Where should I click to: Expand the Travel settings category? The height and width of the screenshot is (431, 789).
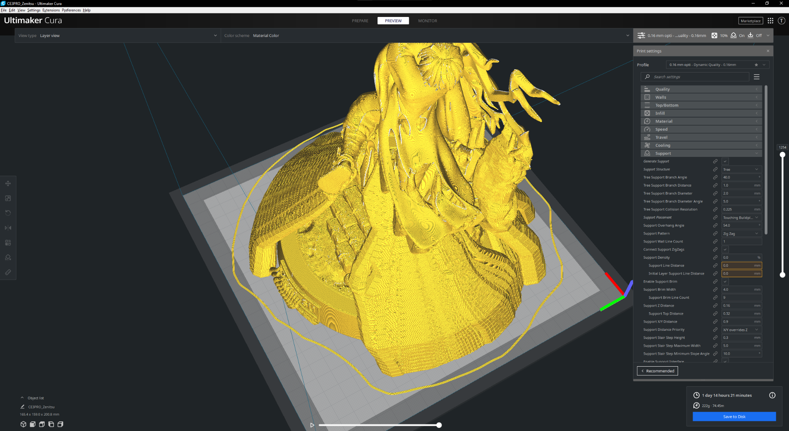pos(701,137)
